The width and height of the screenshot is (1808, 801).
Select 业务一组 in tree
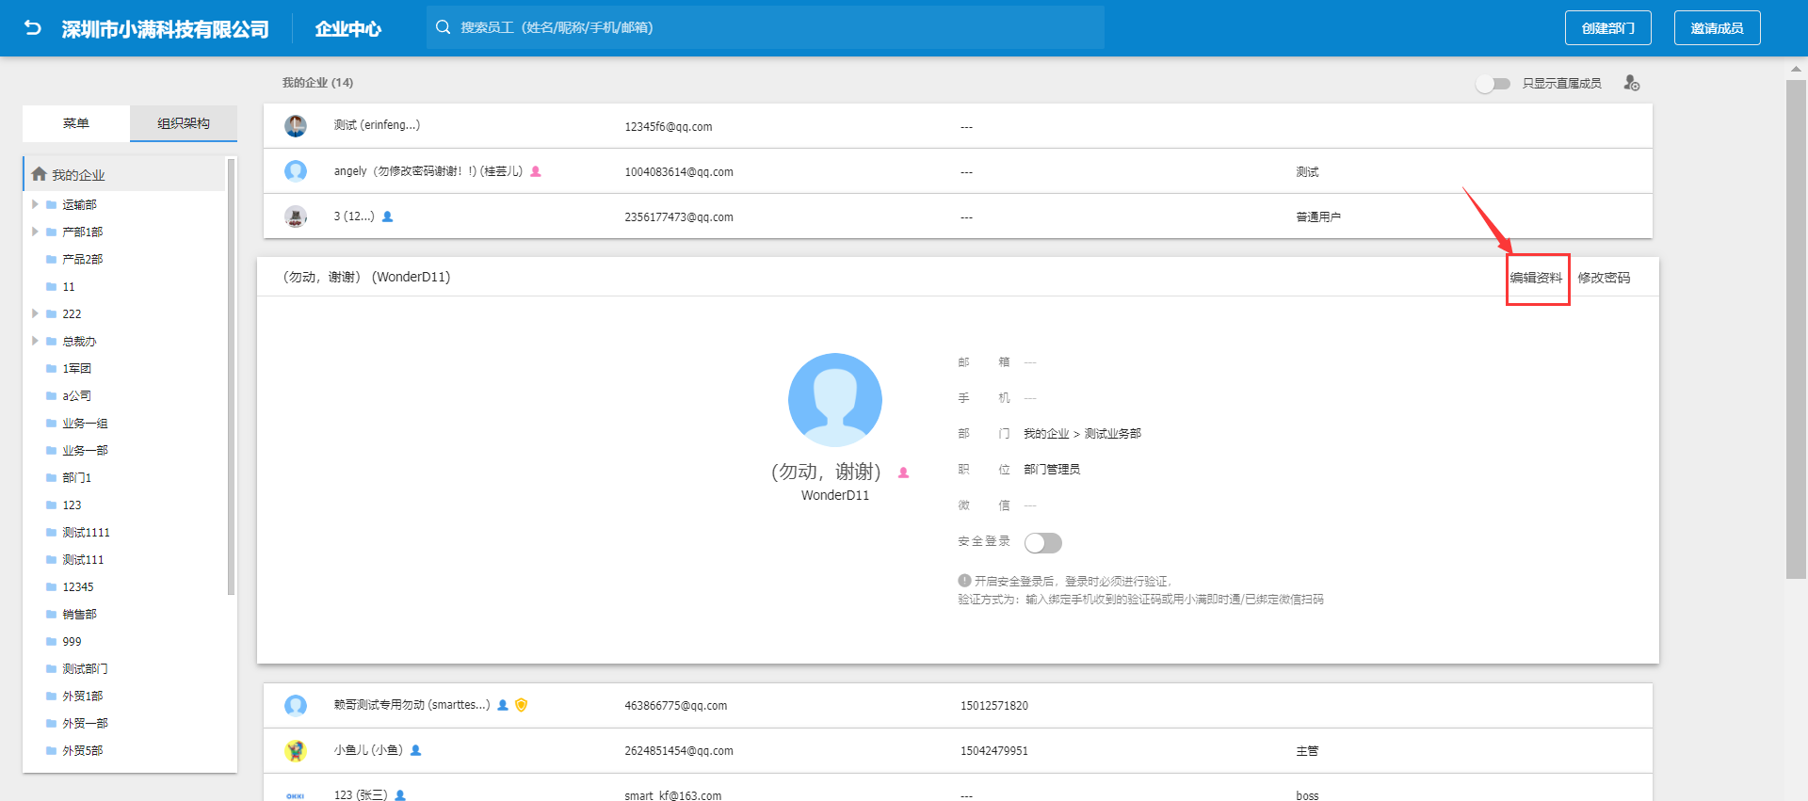coord(85,423)
